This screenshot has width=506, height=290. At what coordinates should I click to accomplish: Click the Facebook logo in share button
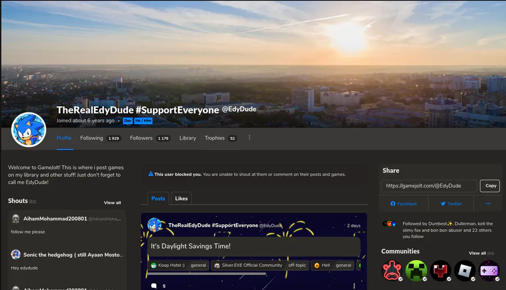393,203
